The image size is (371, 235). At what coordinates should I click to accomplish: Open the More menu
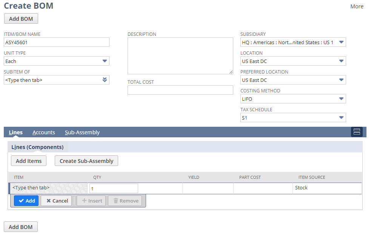tap(357, 6)
